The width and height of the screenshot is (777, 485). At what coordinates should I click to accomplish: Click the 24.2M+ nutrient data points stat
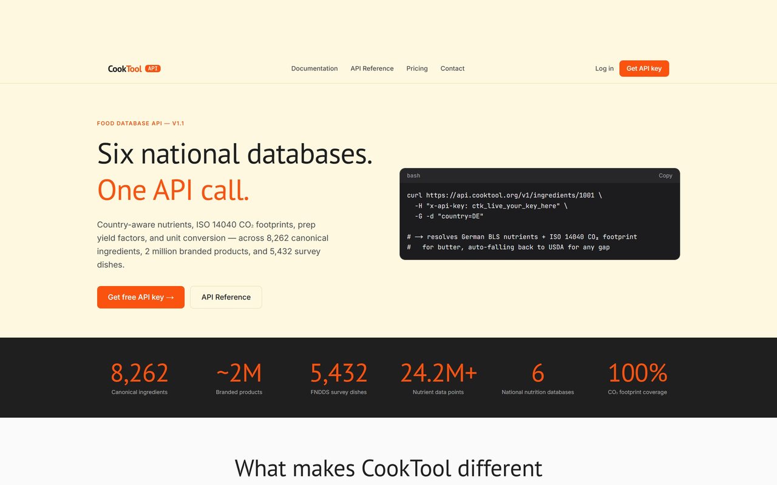tap(438, 378)
